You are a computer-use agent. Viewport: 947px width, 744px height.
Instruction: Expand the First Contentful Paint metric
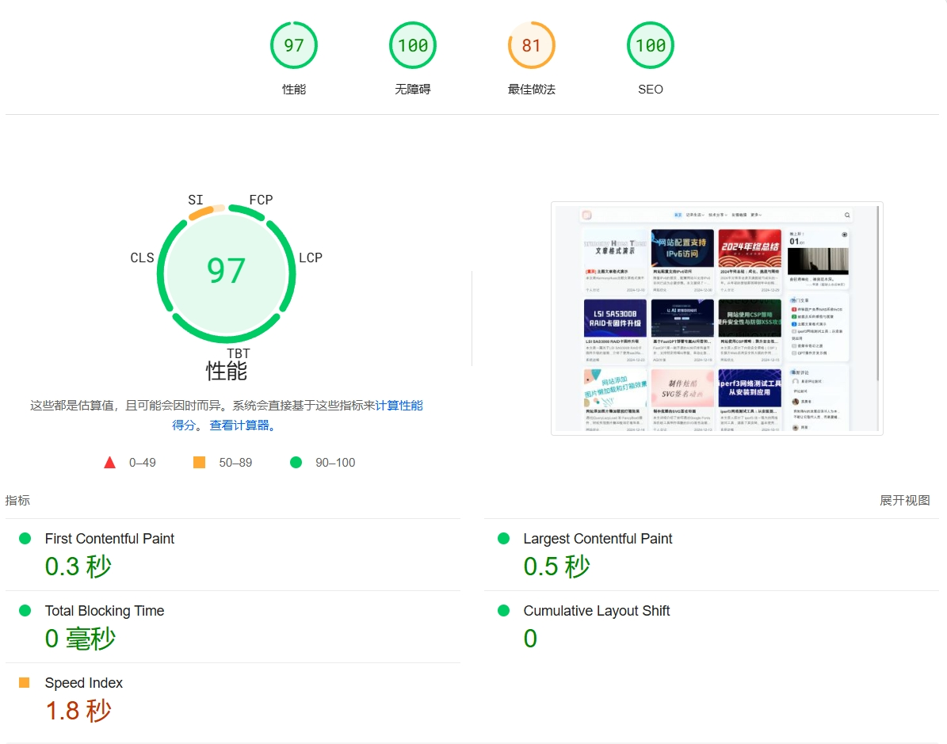(x=109, y=539)
